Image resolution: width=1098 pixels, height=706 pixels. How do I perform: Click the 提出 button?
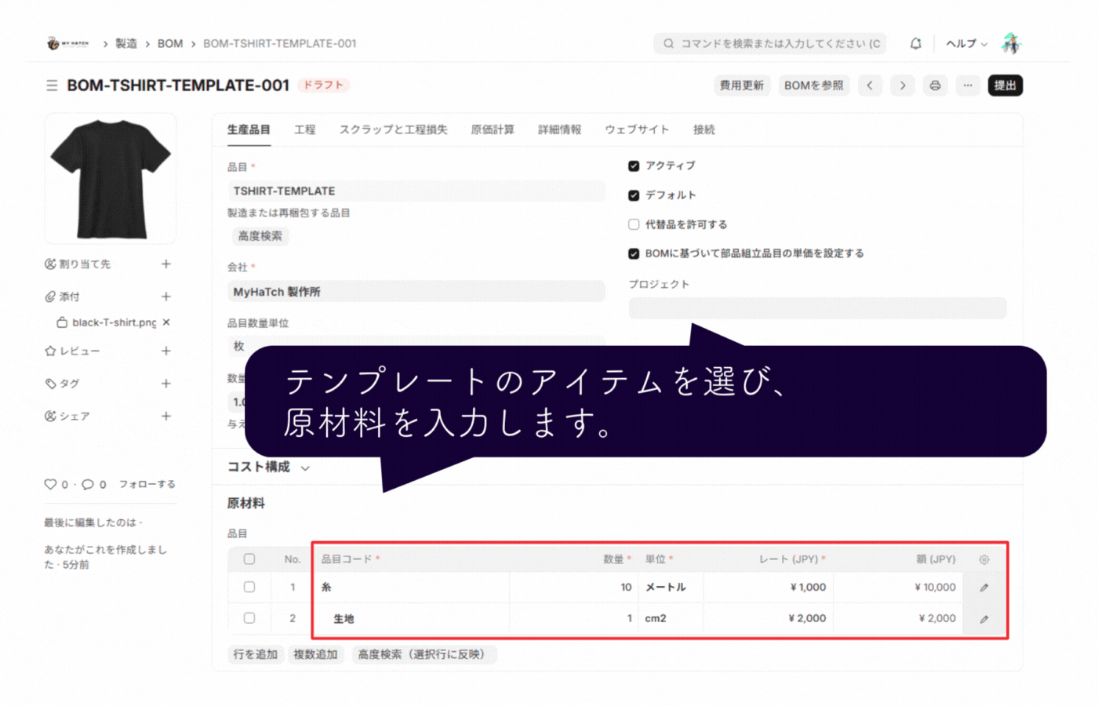(x=1005, y=85)
